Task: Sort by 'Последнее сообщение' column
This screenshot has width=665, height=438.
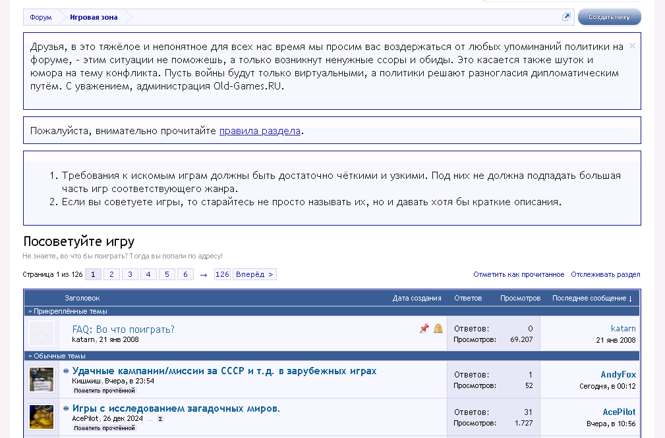Action: click(x=592, y=298)
